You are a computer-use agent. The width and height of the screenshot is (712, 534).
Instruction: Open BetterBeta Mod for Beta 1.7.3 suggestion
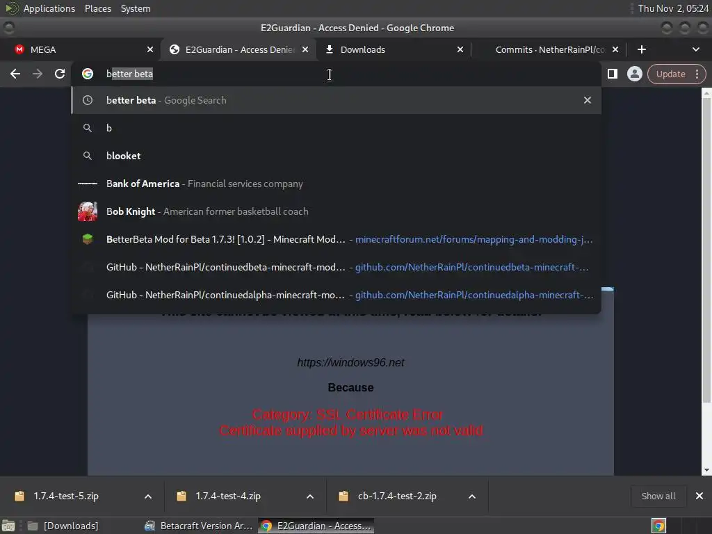tap(336, 239)
